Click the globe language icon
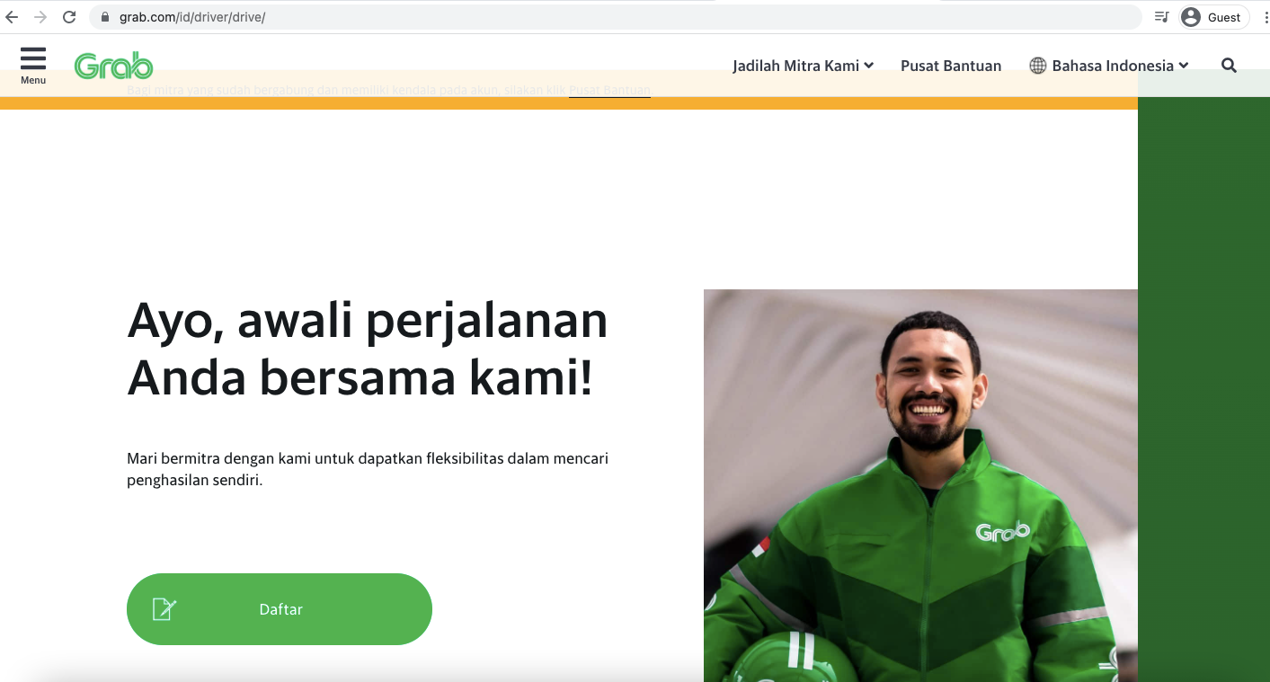1270x682 pixels. pyautogui.click(x=1038, y=66)
